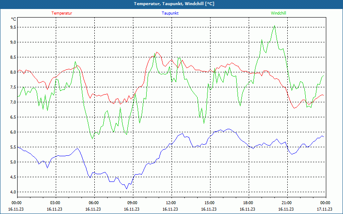The width and height of the screenshot is (343, 214).
Task: Click the green Windchill legend label
Action: [278, 13]
